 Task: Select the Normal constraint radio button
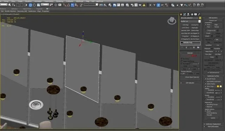click(x=213, y=27)
